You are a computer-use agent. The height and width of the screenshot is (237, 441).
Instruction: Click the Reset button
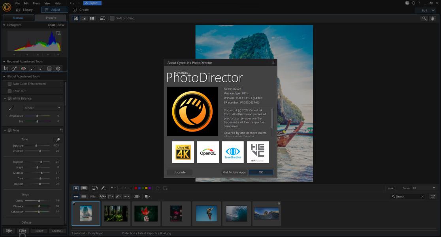(39, 231)
